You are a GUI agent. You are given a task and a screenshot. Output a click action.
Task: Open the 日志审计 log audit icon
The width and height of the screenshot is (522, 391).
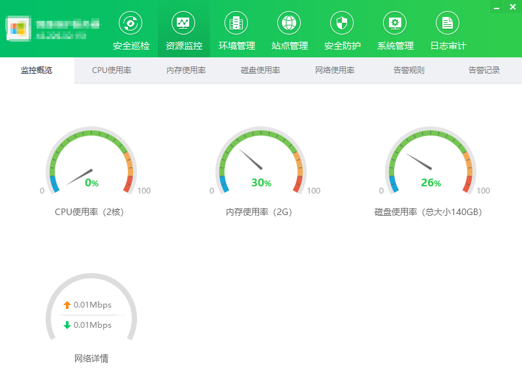[447, 29]
